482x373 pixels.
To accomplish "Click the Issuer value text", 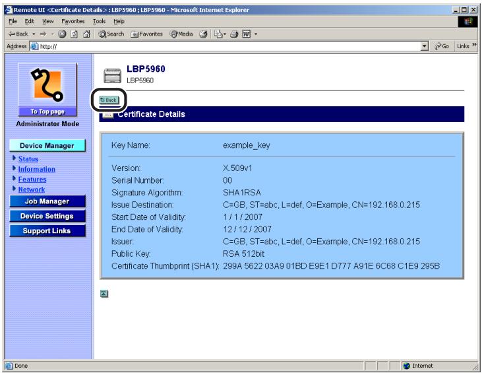I will click(321, 242).
